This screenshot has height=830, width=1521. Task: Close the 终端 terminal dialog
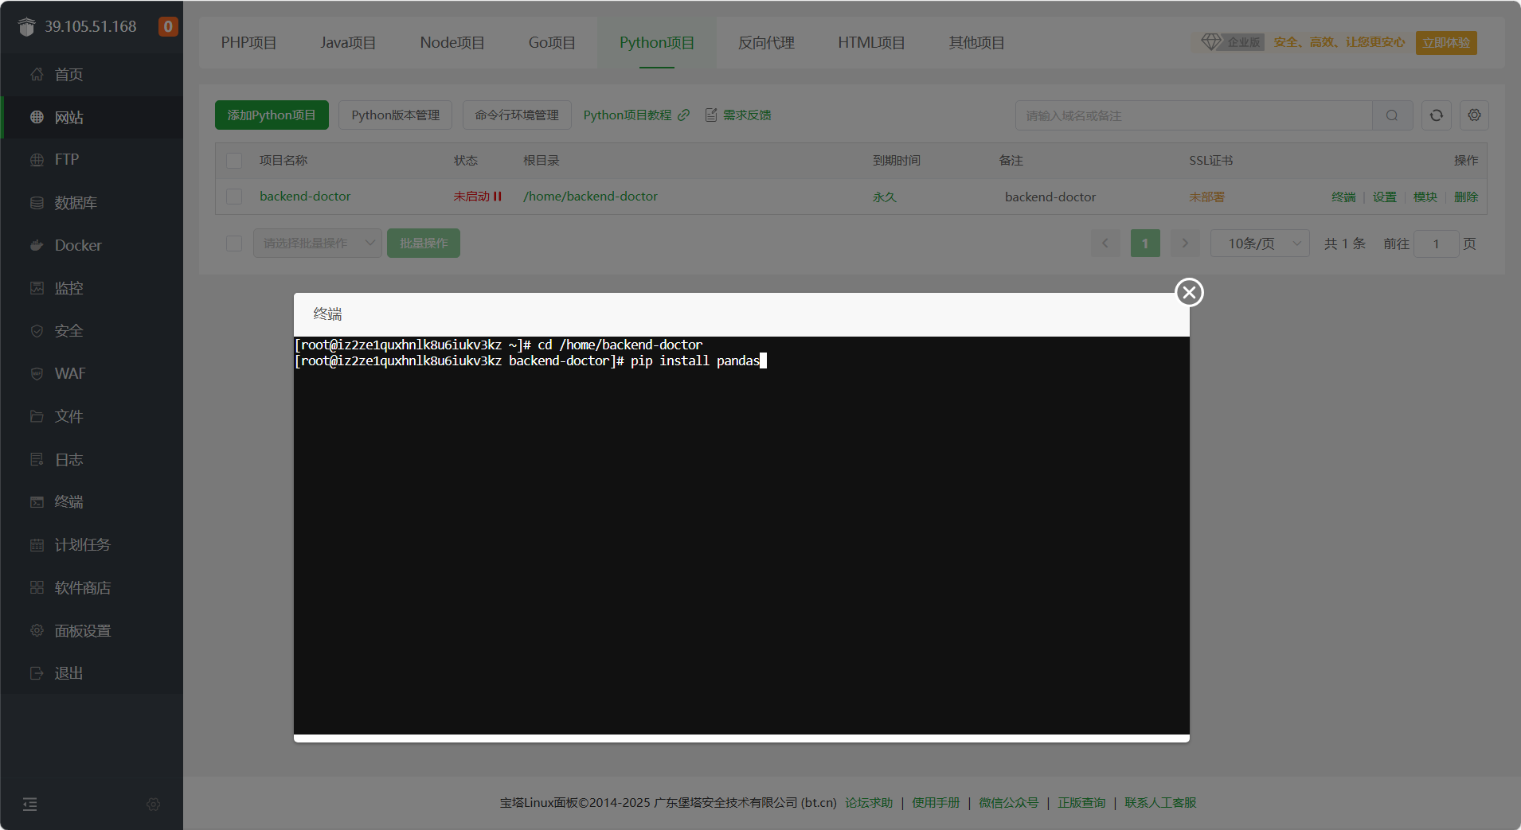click(1190, 293)
